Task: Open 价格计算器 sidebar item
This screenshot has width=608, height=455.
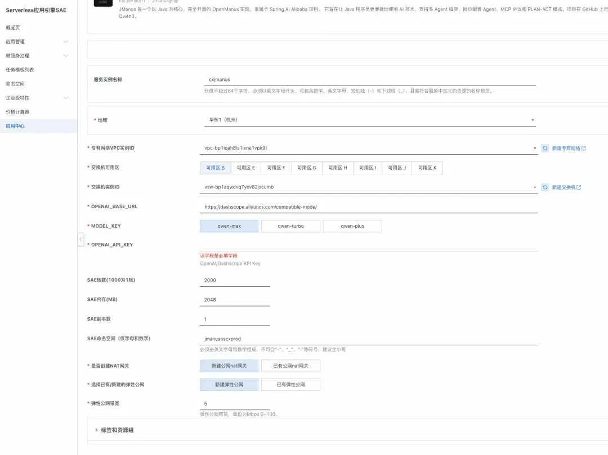Action: [x=17, y=112]
